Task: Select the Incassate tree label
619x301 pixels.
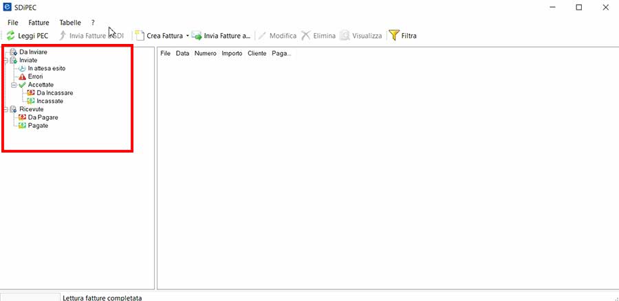Action: click(x=50, y=101)
